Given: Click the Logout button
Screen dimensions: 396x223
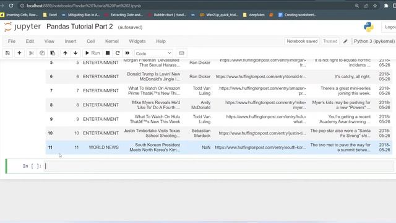Looking at the screenshot, I should (x=389, y=27).
